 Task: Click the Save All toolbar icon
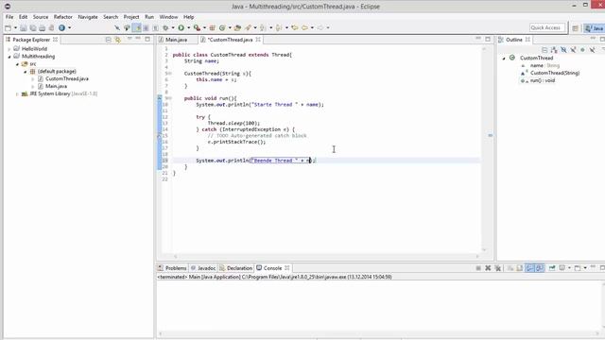click(x=33, y=27)
